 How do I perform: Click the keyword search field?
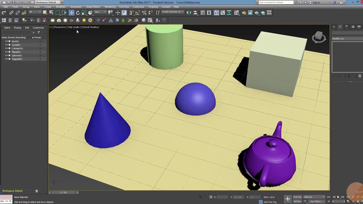pos(276,2)
